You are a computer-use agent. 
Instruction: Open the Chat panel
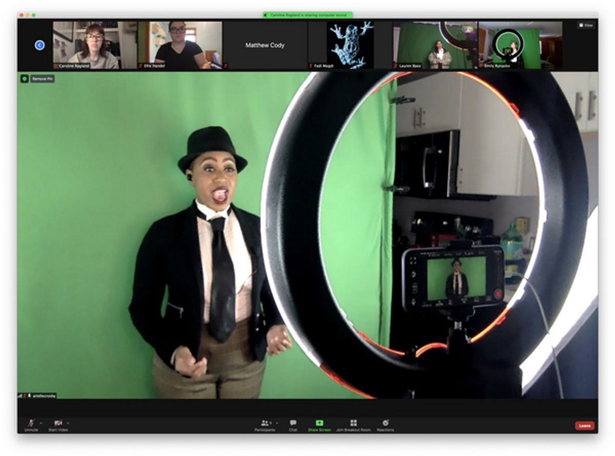[x=293, y=423]
